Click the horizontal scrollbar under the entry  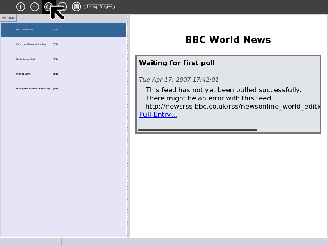[x=198, y=130]
